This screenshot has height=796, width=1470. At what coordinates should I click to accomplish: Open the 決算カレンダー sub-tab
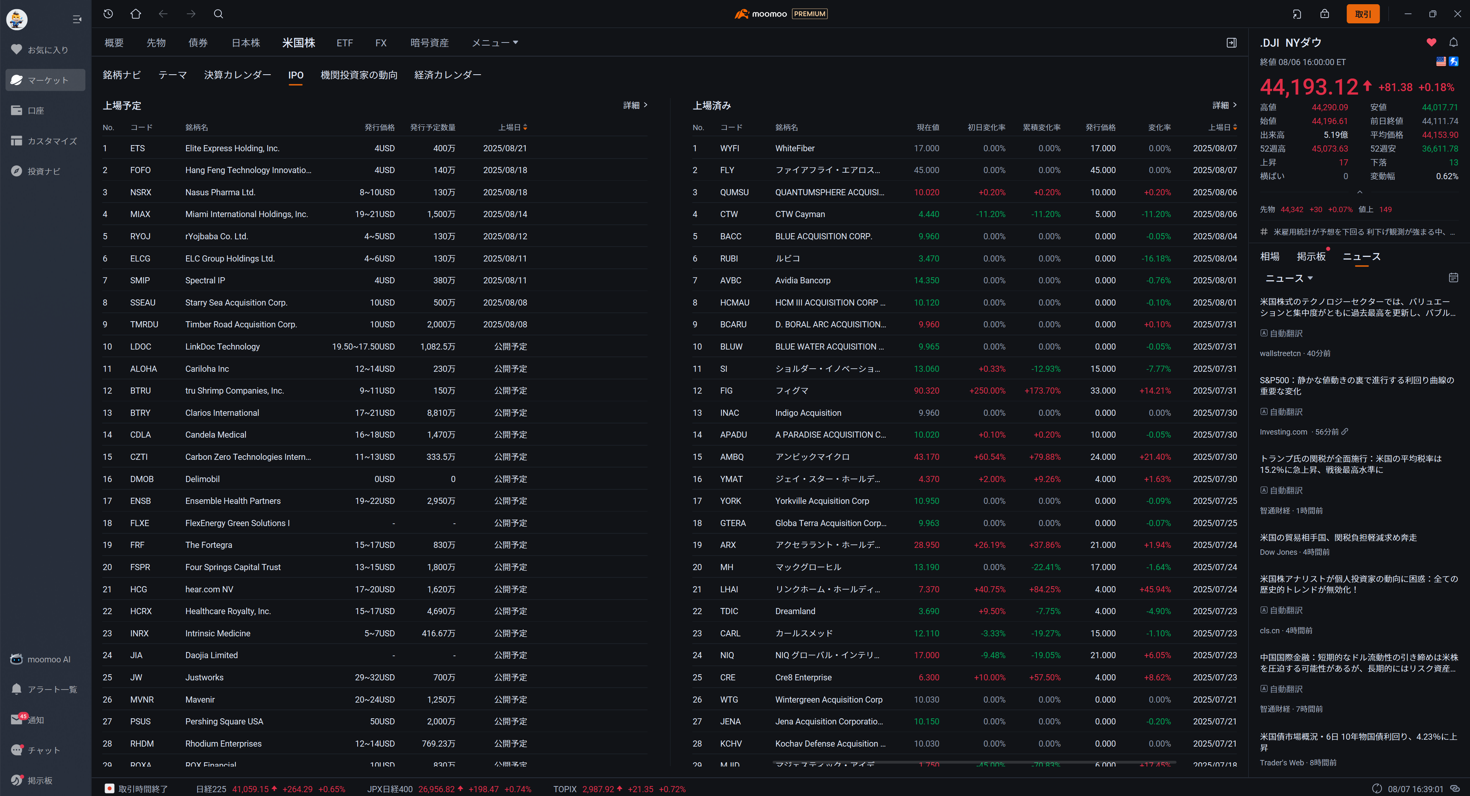coord(237,75)
